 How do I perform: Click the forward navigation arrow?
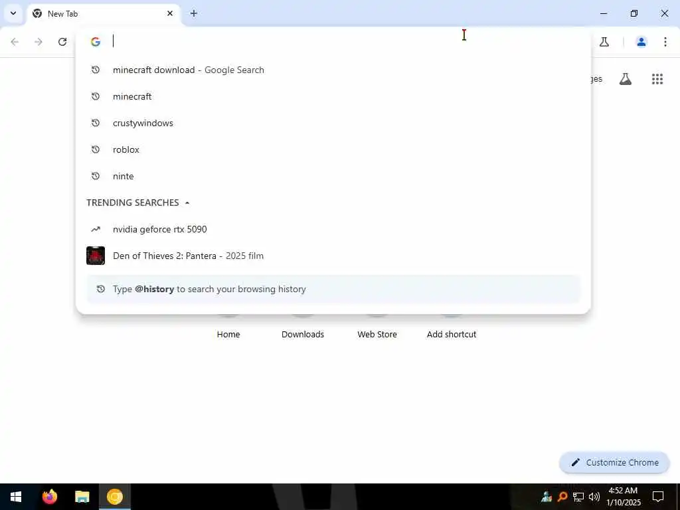39,42
